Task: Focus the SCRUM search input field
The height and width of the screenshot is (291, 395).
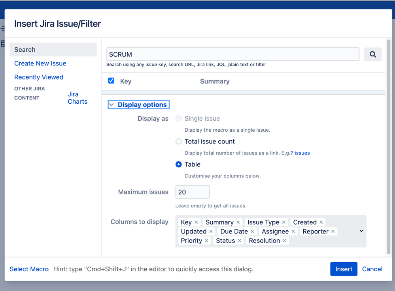Action: pos(233,54)
